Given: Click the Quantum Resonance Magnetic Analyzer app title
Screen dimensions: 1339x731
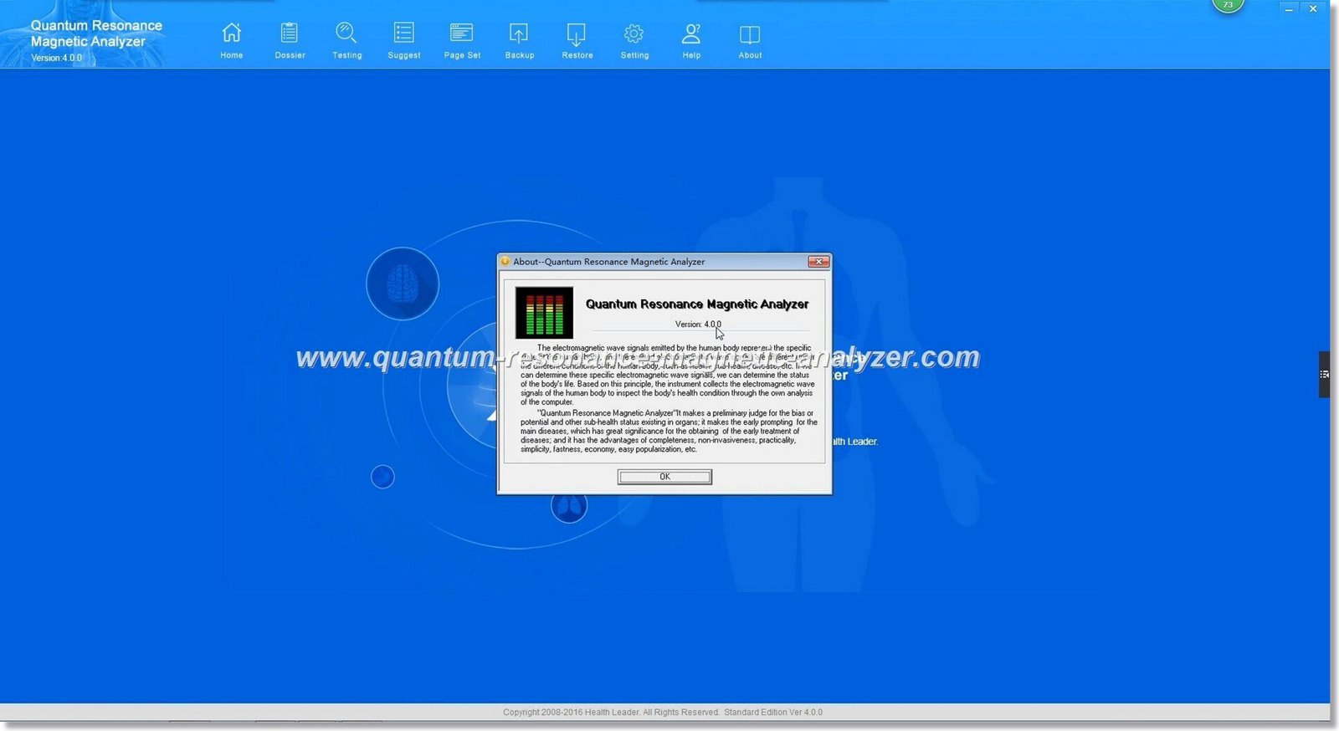Looking at the screenshot, I should (96, 33).
